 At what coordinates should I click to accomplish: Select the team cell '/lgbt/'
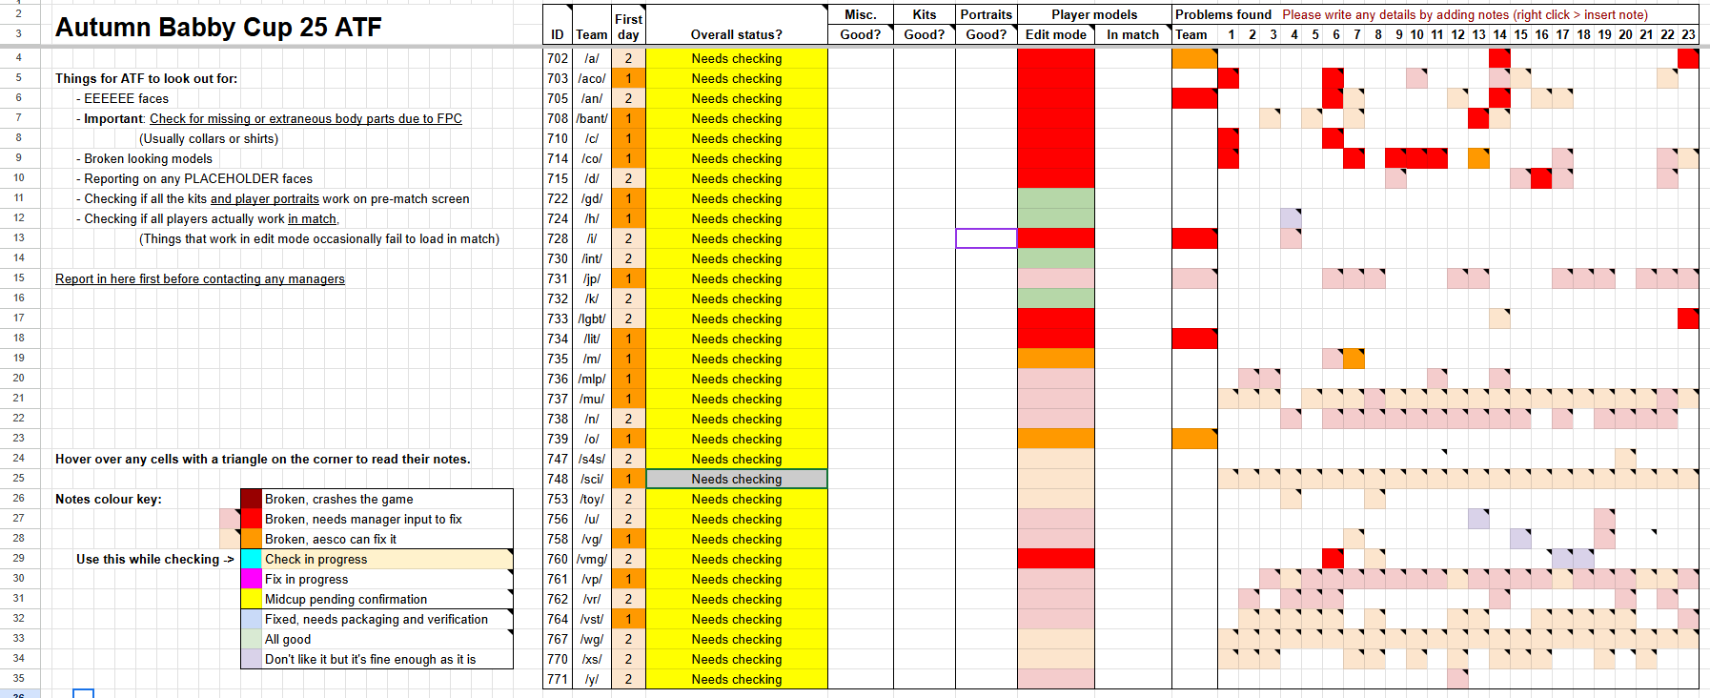click(x=592, y=318)
